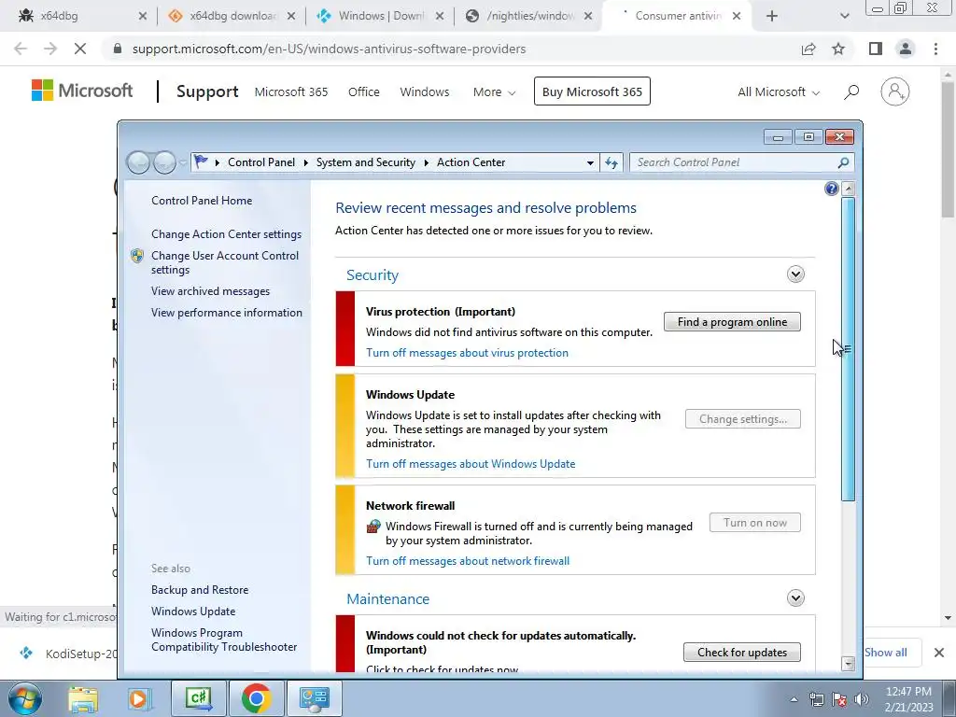Open Change Action Center settings
Viewport: 956px width, 717px height.
pos(226,234)
